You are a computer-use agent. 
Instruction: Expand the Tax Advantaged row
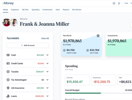point(47,80)
